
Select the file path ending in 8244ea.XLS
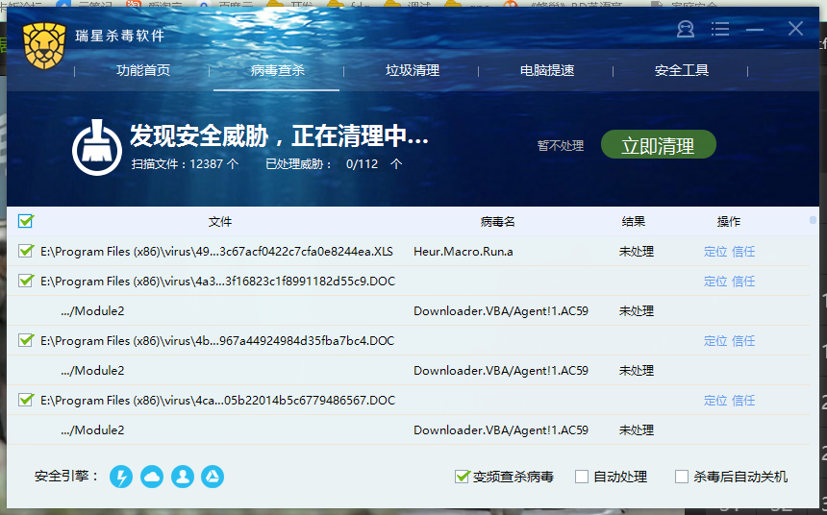click(216, 252)
